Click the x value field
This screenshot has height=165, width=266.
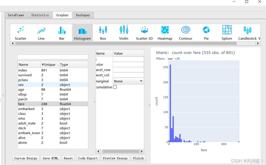pyautogui.click(x=128, y=59)
